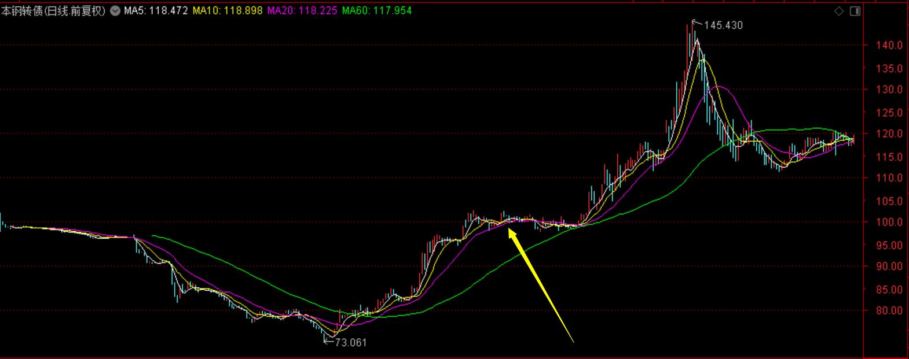This screenshot has width=909, height=359.
Task: Select the yellow MA10 indicator label
Action: pos(228,10)
